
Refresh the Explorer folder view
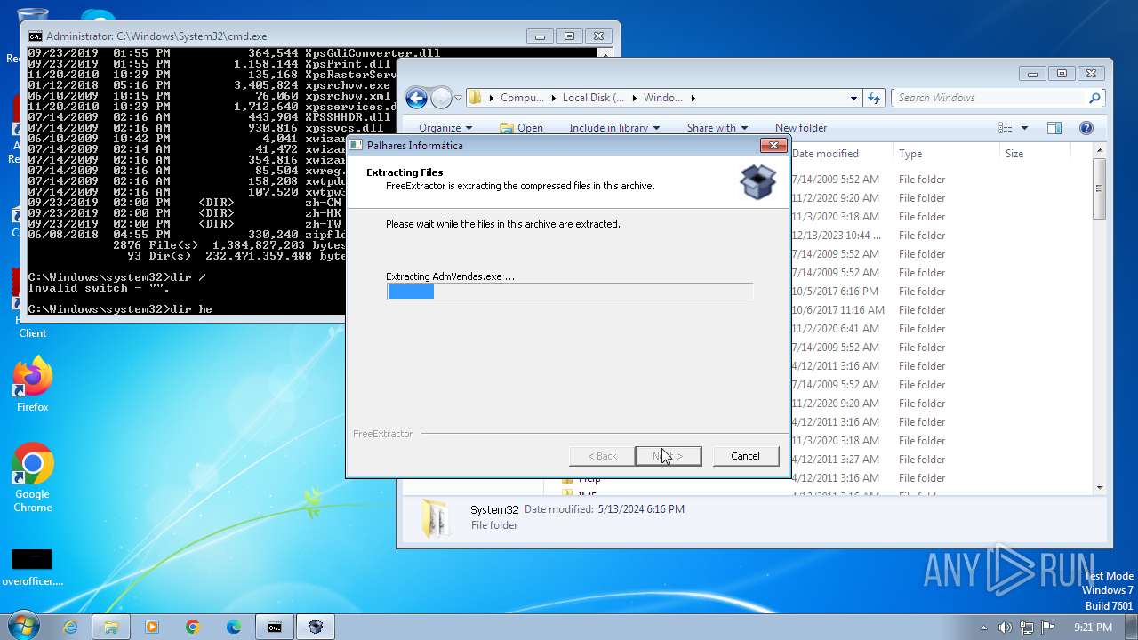coord(873,98)
